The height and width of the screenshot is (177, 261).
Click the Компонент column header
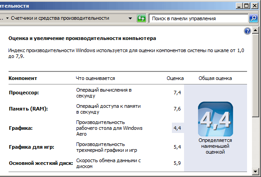(22, 78)
